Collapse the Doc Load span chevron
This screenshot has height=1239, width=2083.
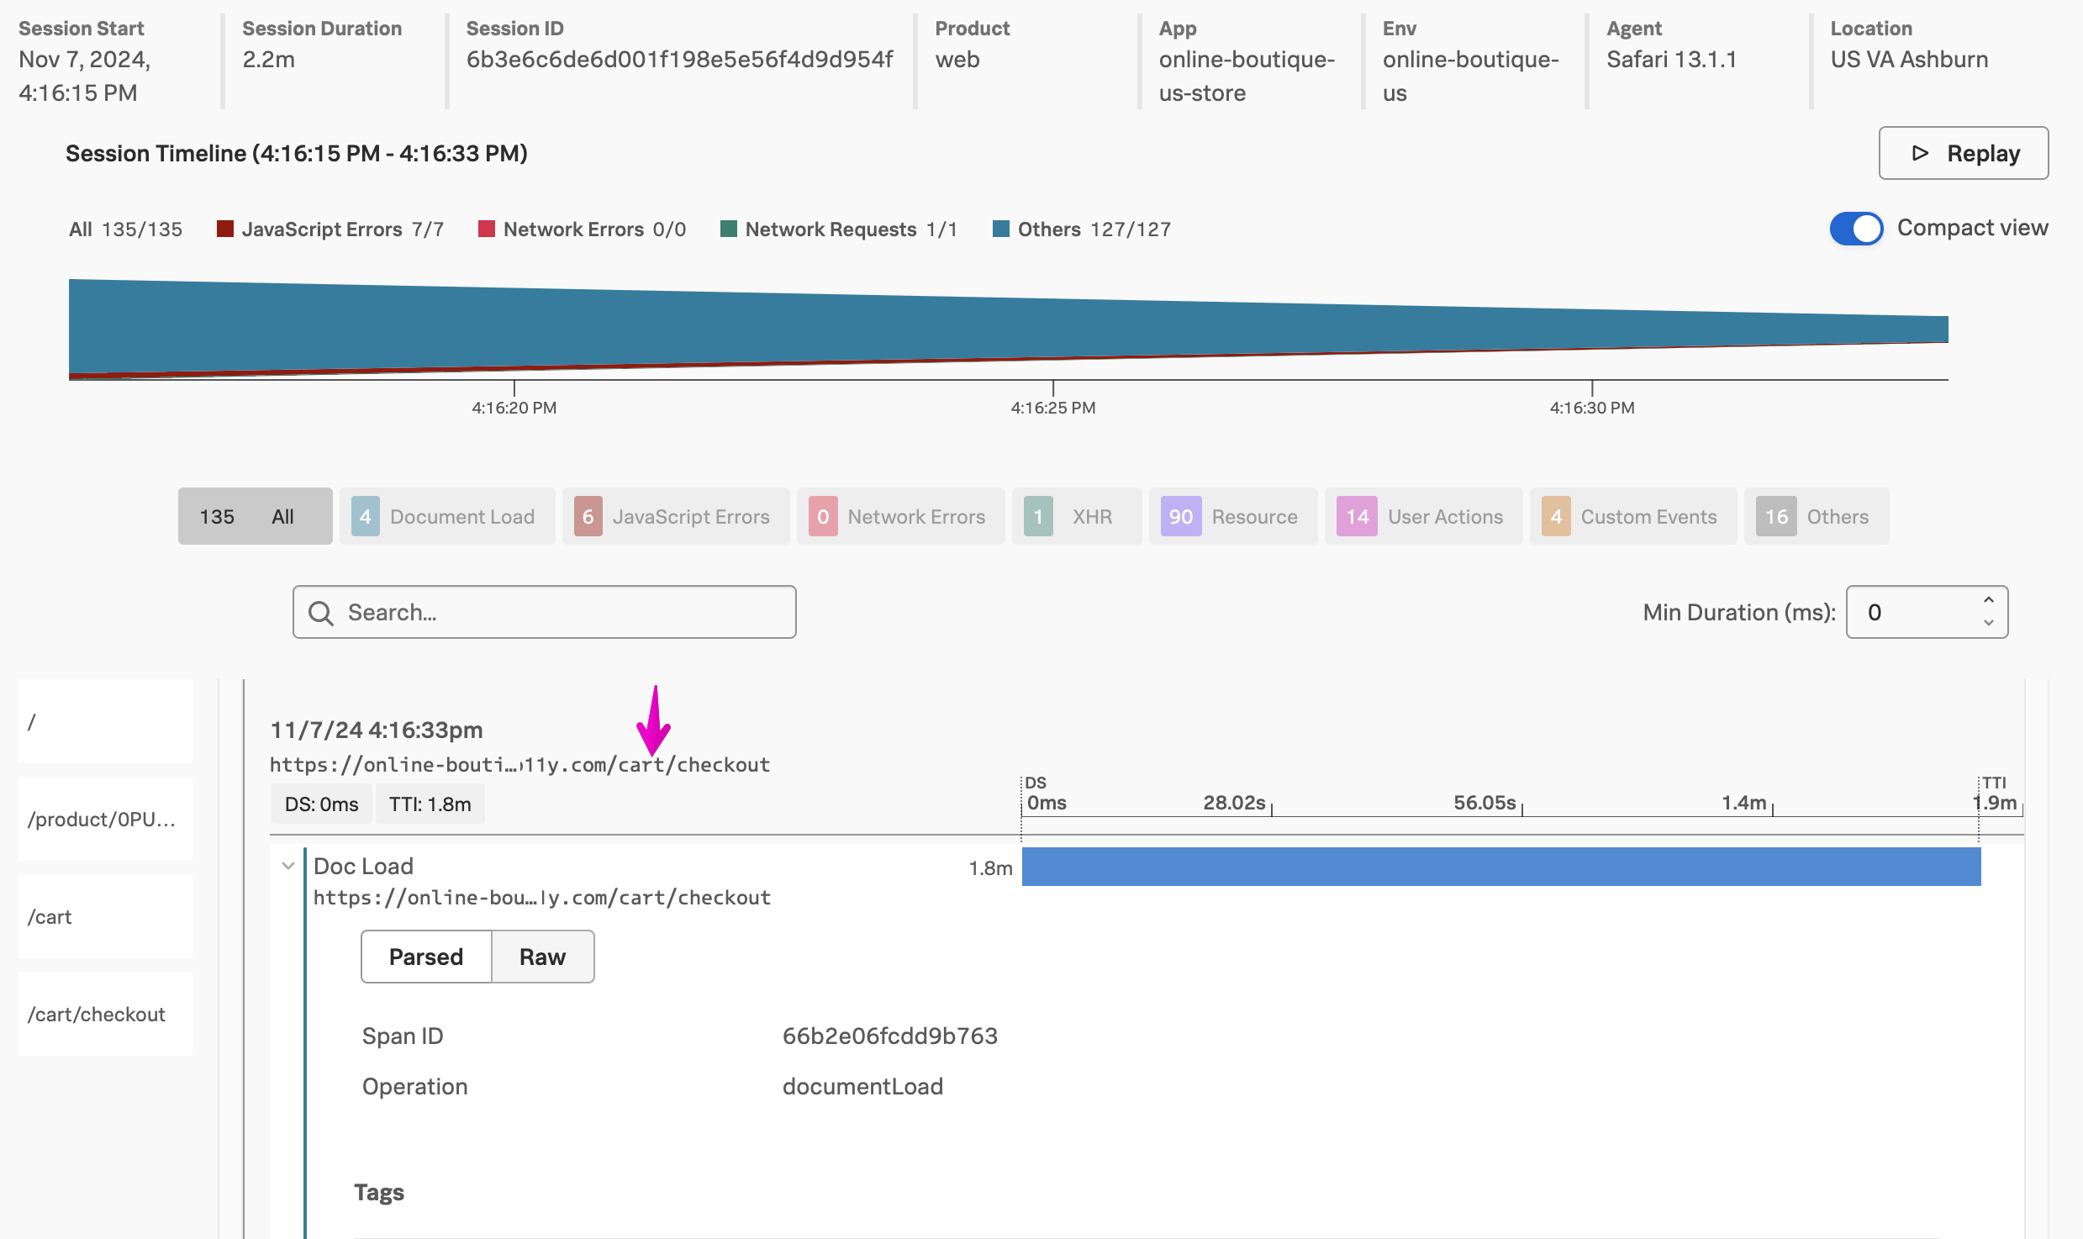pyautogui.click(x=288, y=866)
